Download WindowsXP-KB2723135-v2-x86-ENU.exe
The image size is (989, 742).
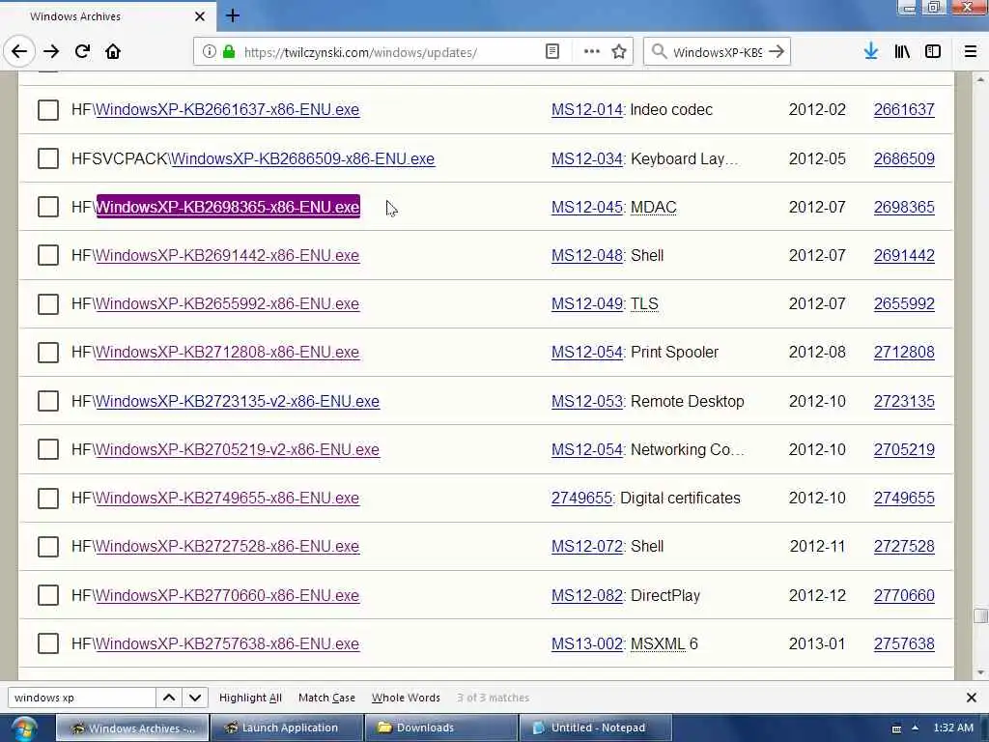(238, 401)
